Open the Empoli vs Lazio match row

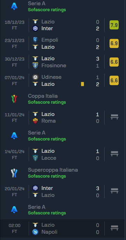pyautogui.click(x=63, y=43)
